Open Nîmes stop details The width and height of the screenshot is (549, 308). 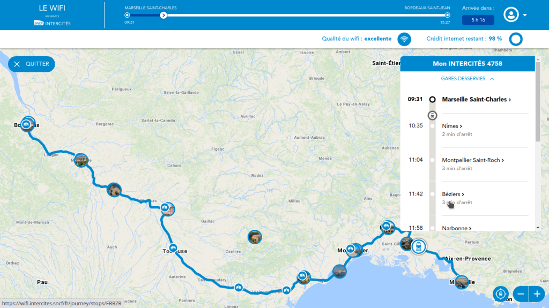click(x=451, y=126)
